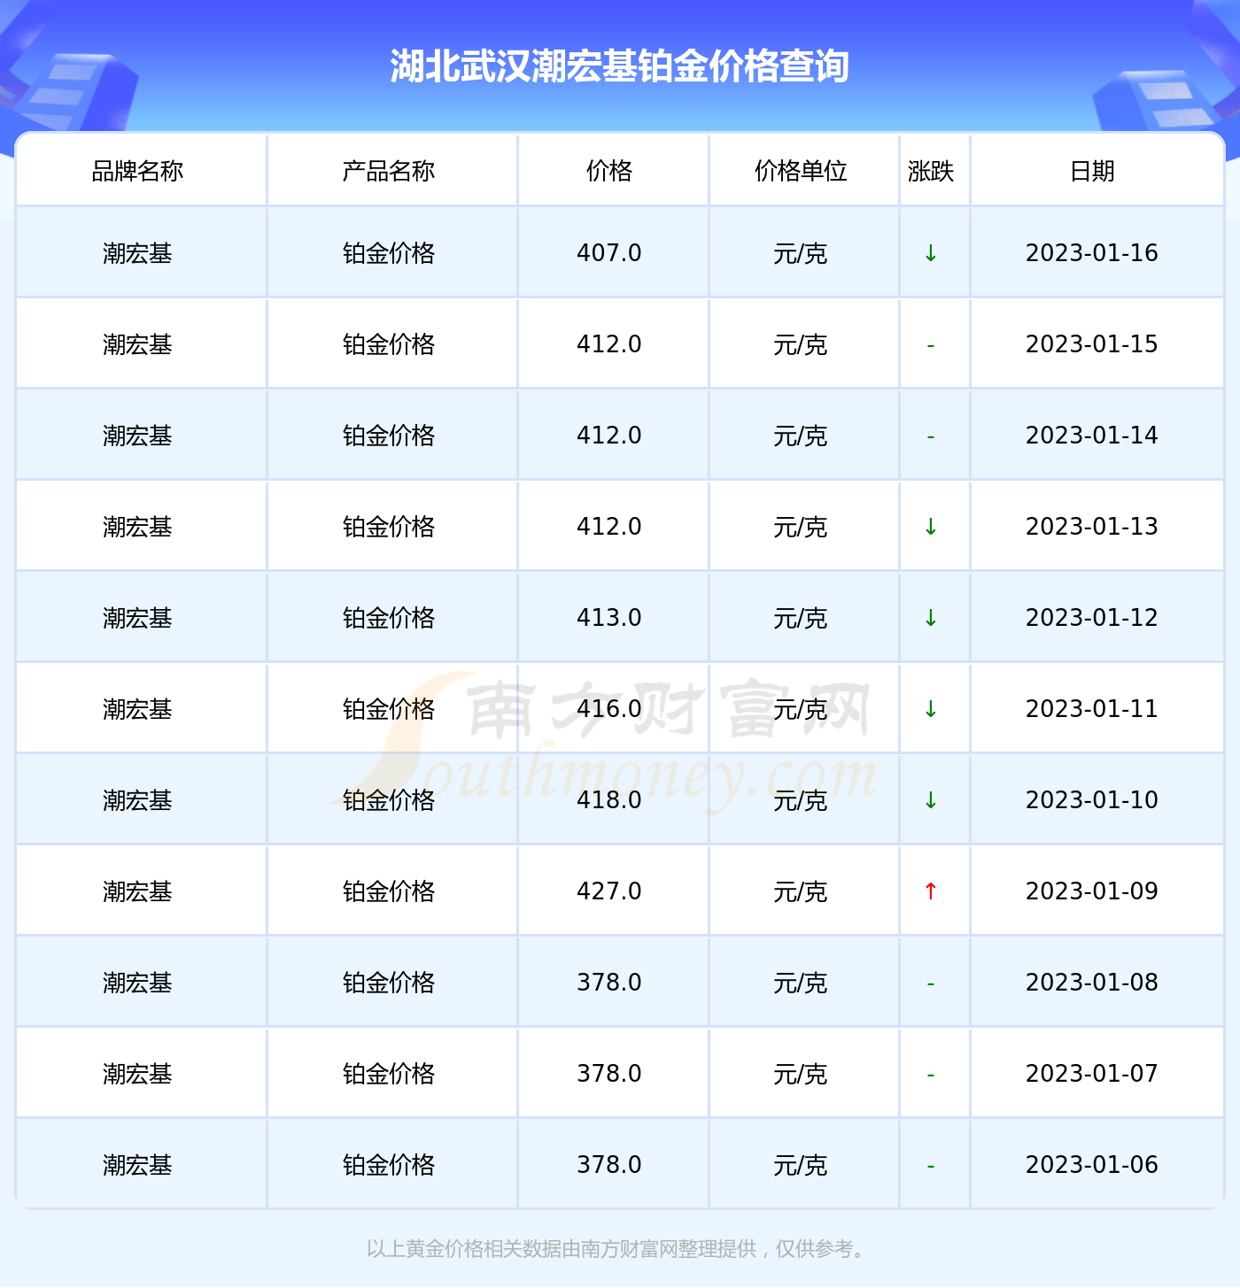Click 潮宏基 brand in 2023-01-09 row
The height and width of the screenshot is (1288, 1240).
pos(137,892)
